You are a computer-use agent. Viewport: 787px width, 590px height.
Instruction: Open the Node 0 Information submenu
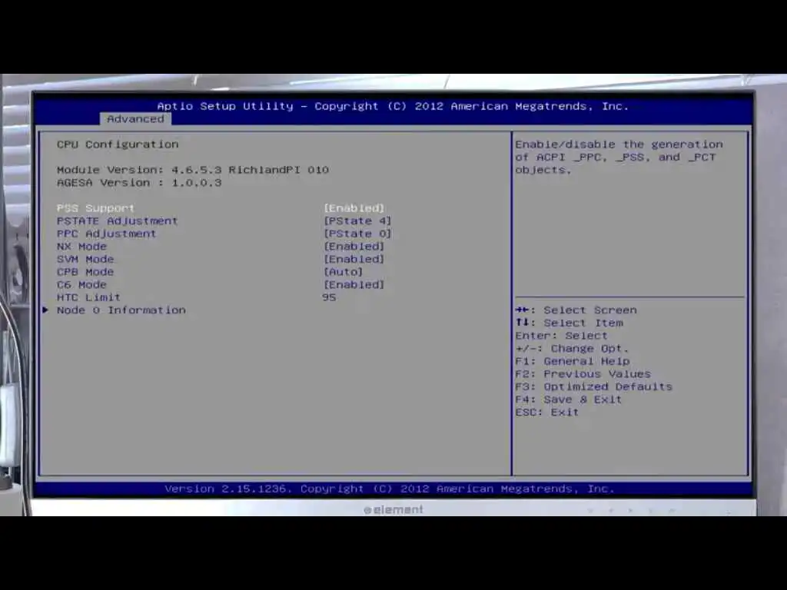[x=121, y=310]
